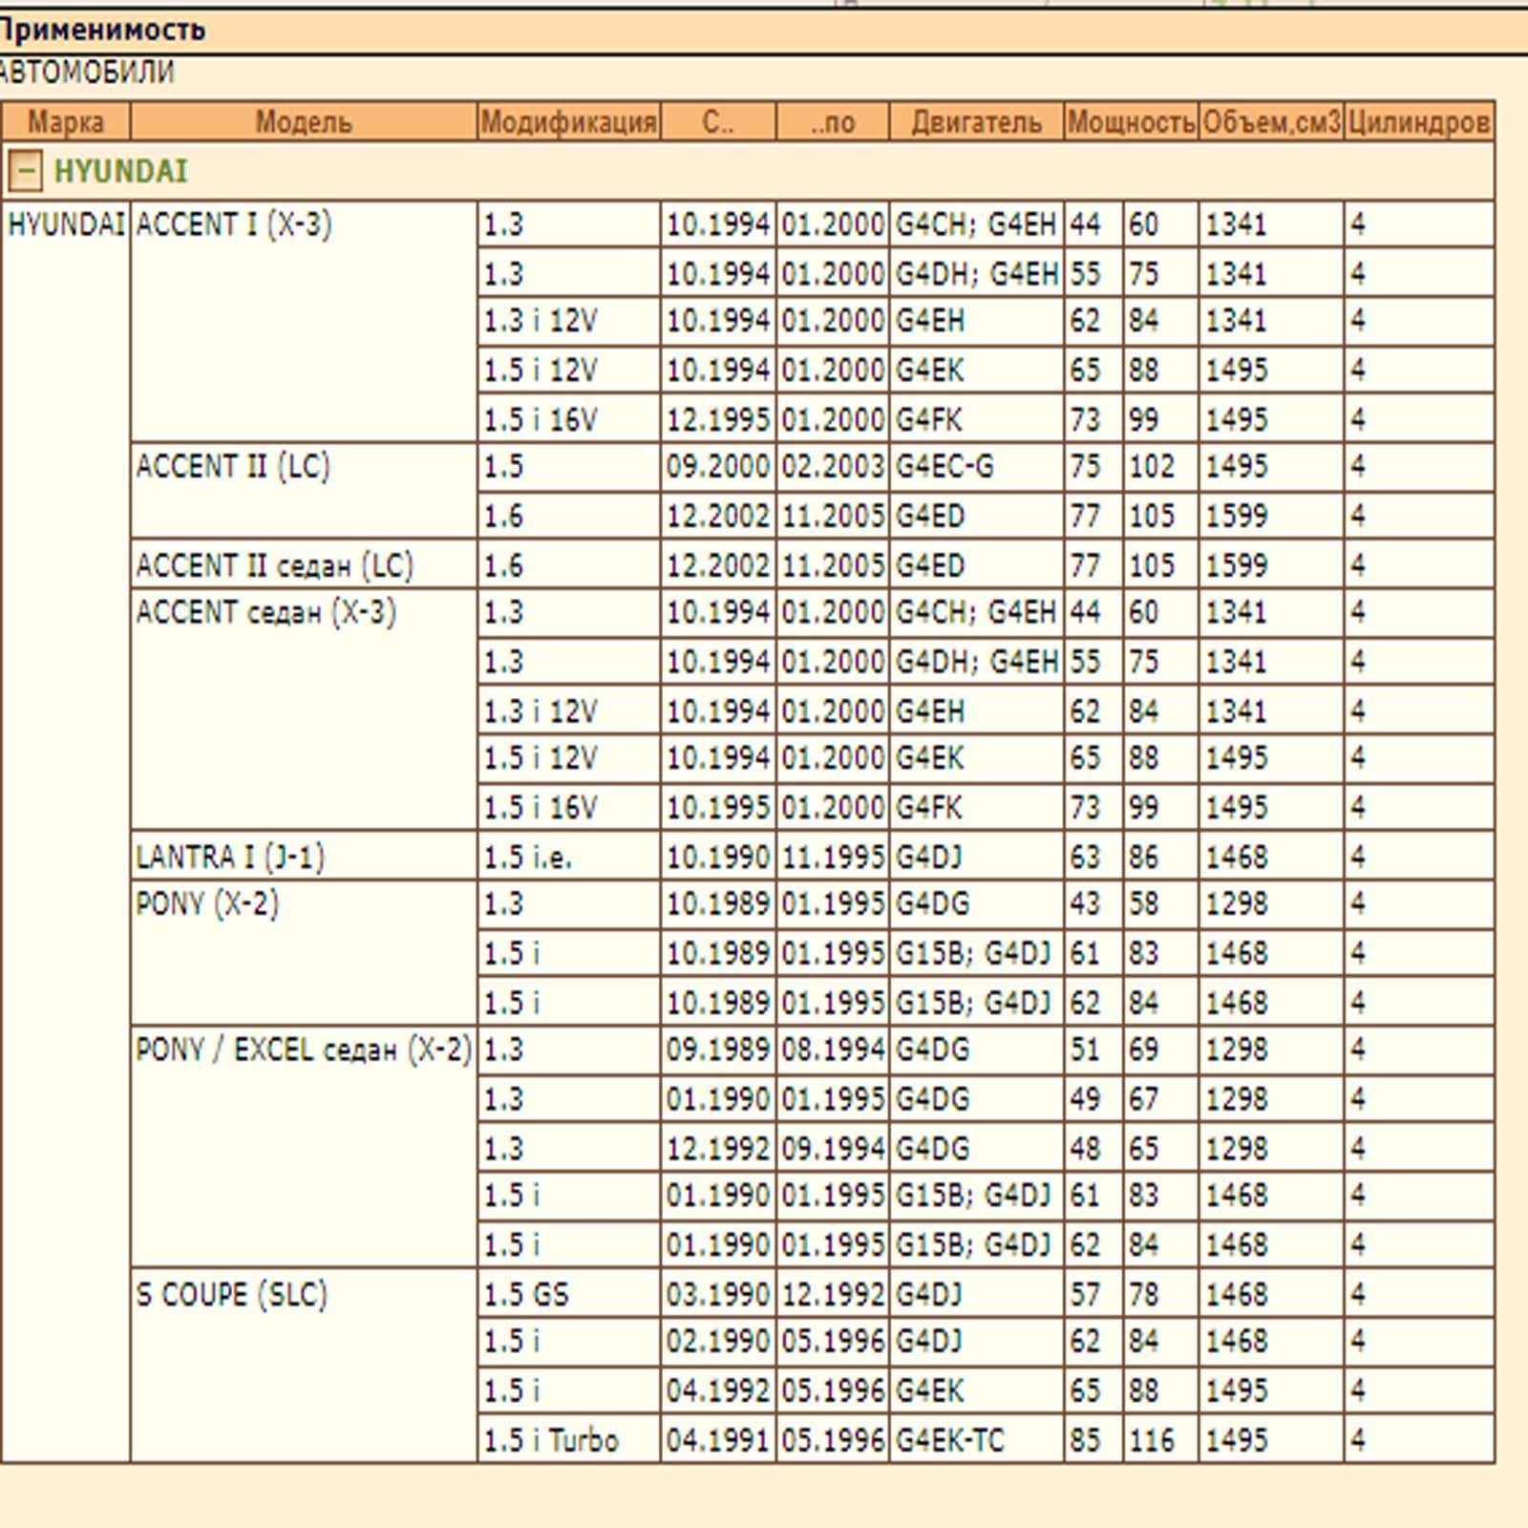
Task: Select PONY / EXCEL седан (X-2) model
Action: [x=303, y=1050]
